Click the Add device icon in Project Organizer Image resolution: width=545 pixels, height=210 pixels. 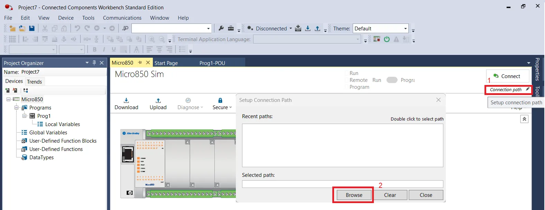7,90
